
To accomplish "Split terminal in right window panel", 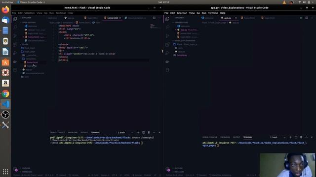I will pyautogui.click(x=296, y=137).
